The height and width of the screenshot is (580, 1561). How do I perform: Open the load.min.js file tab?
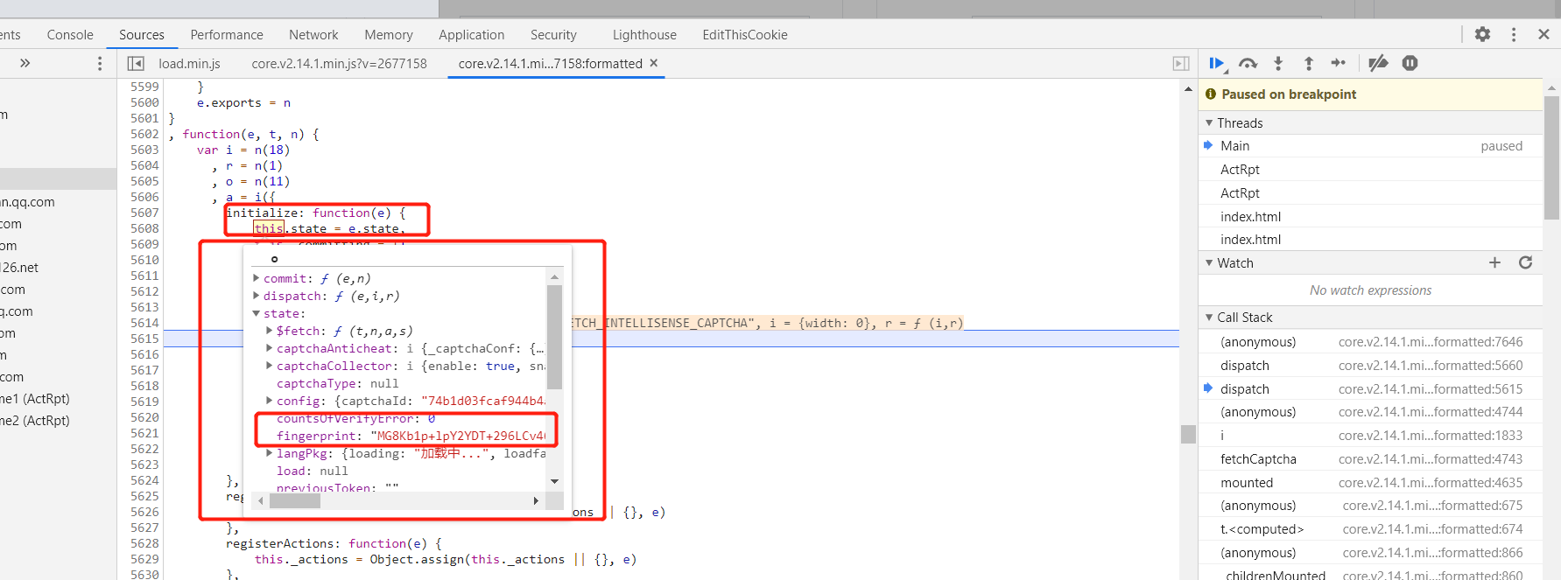pos(189,64)
